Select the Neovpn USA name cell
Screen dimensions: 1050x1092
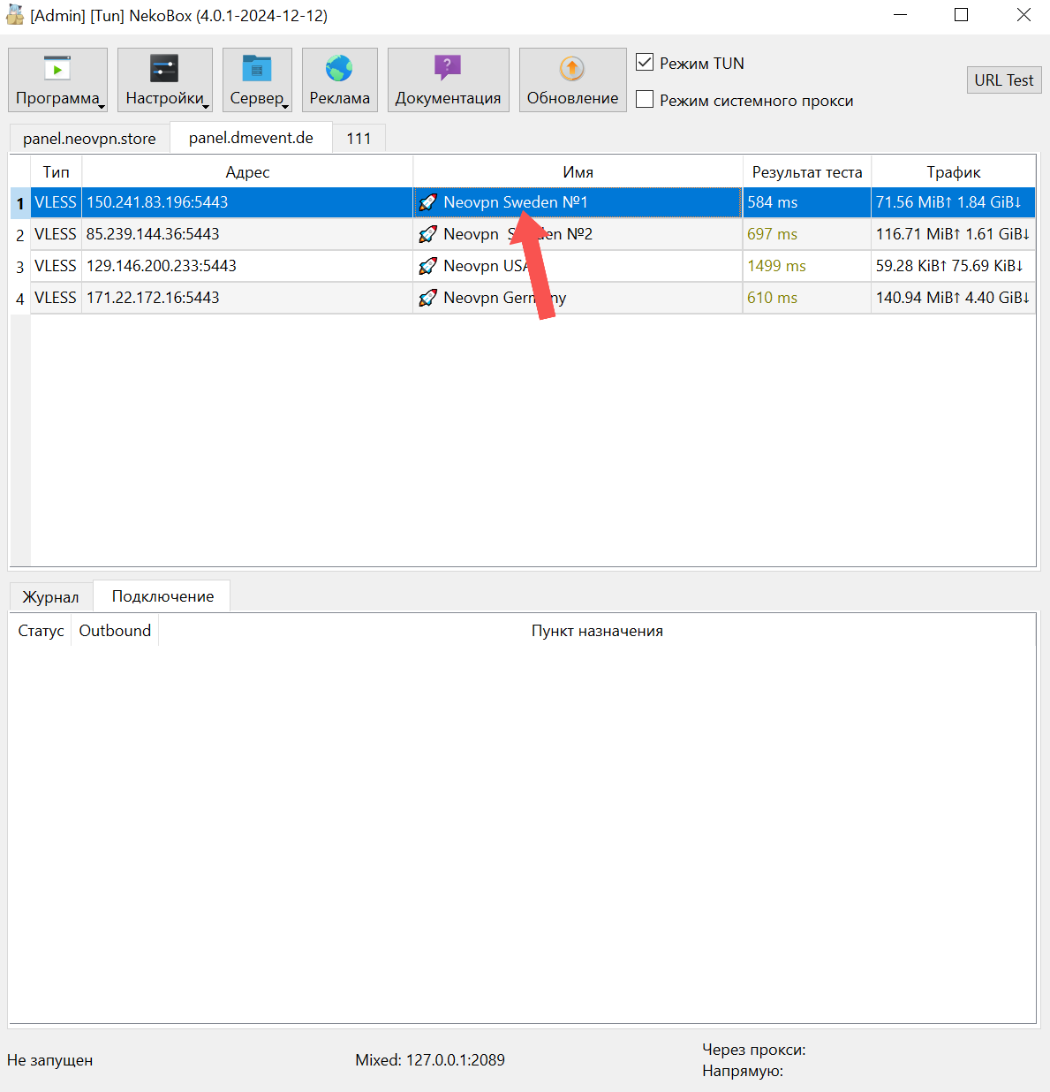coord(578,266)
